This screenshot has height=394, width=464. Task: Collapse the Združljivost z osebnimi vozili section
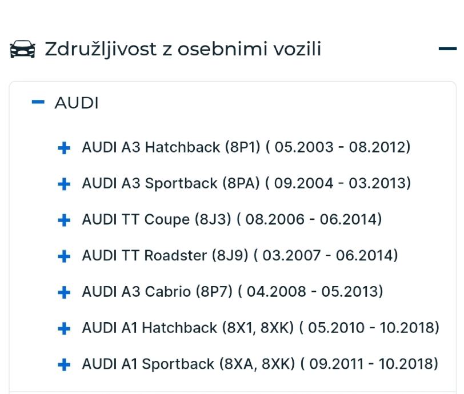pos(447,50)
